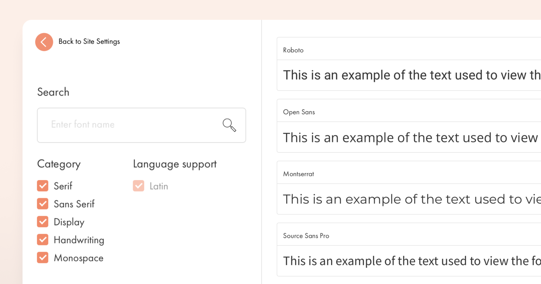
Task: Toggle the Display category checkbox
Action: pos(43,222)
